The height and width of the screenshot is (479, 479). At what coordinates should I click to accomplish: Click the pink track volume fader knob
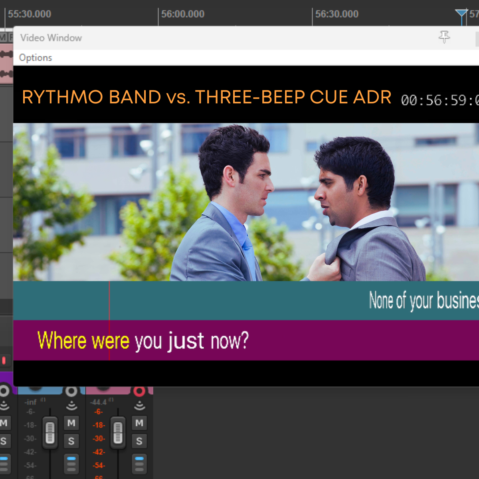tap(118, 433)
